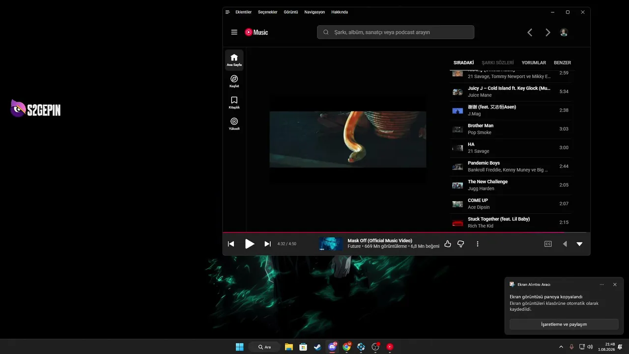Click the Rich The Kid artist name
Screen dimensions: 629x354
click(481, 226)
